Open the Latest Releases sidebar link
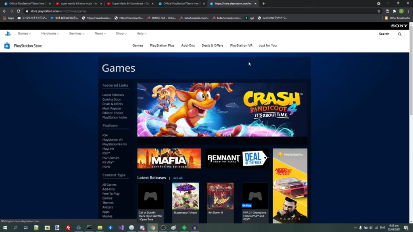Screen dimensions: 413x232 pyautogui.click(x=113, y=95)
